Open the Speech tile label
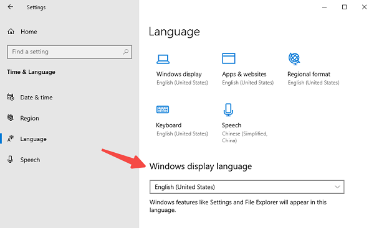The image size is (374, 228). (231, 125)
